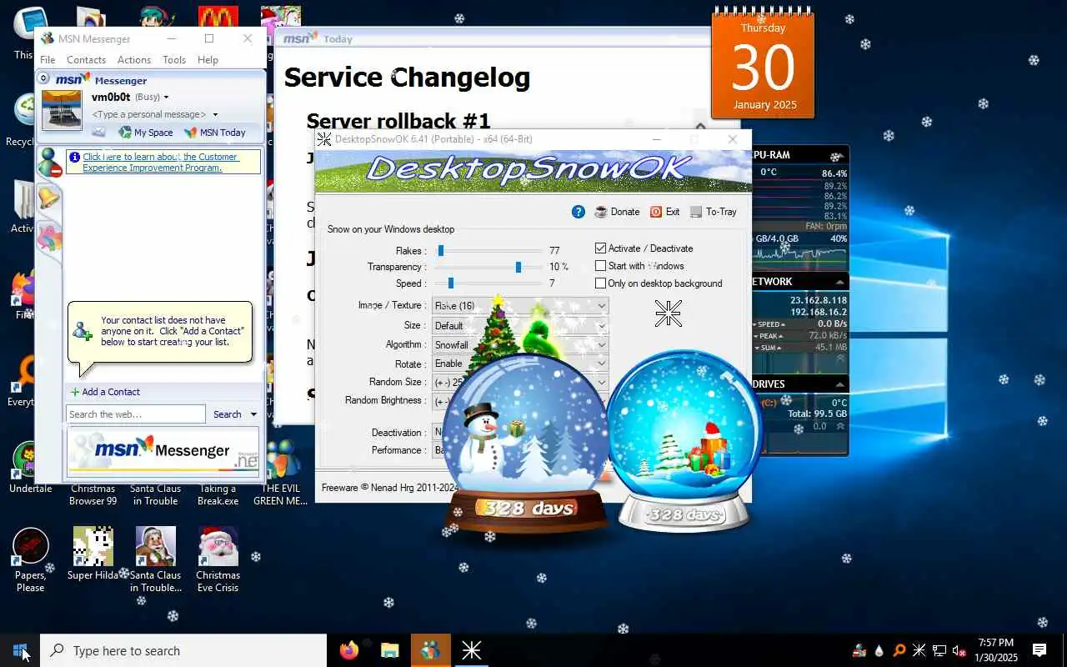This screenshot has width=1067, height=667.
Task: Open the Random Size dropdown
Action: [x=520, y=382]
